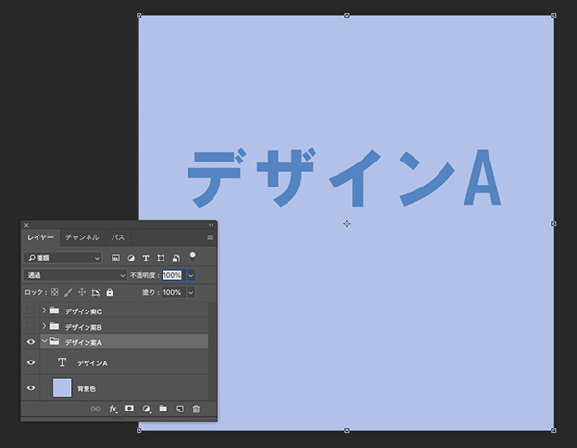Click the top-left transform handle
Viewport: 577px width, 448px height.
click(x=139, y=15)
